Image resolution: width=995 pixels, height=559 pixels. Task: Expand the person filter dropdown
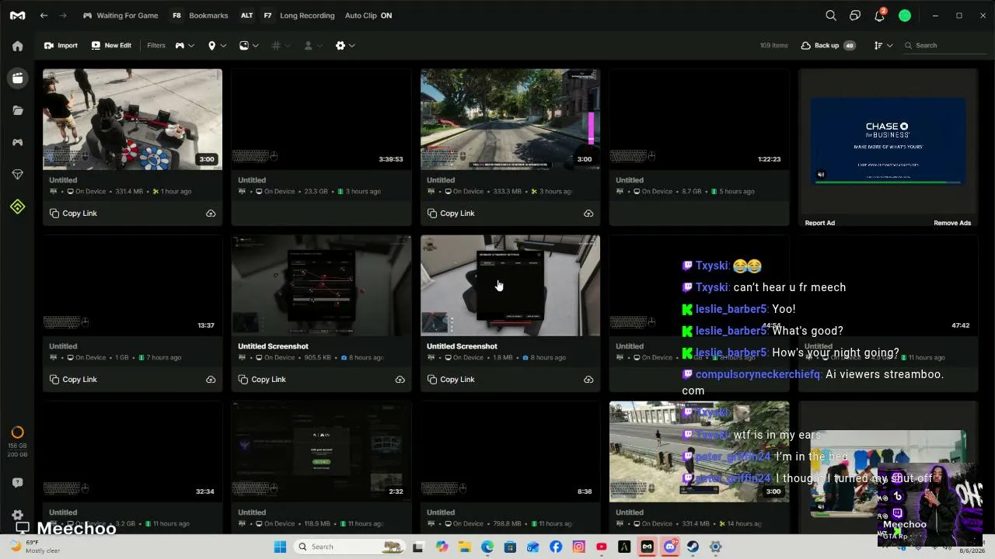coord(312,46)
